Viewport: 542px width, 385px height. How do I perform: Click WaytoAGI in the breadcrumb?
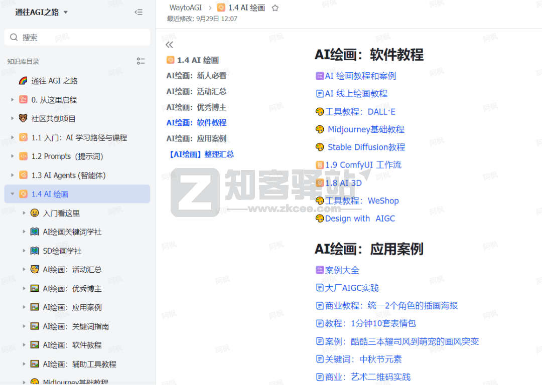186,8
